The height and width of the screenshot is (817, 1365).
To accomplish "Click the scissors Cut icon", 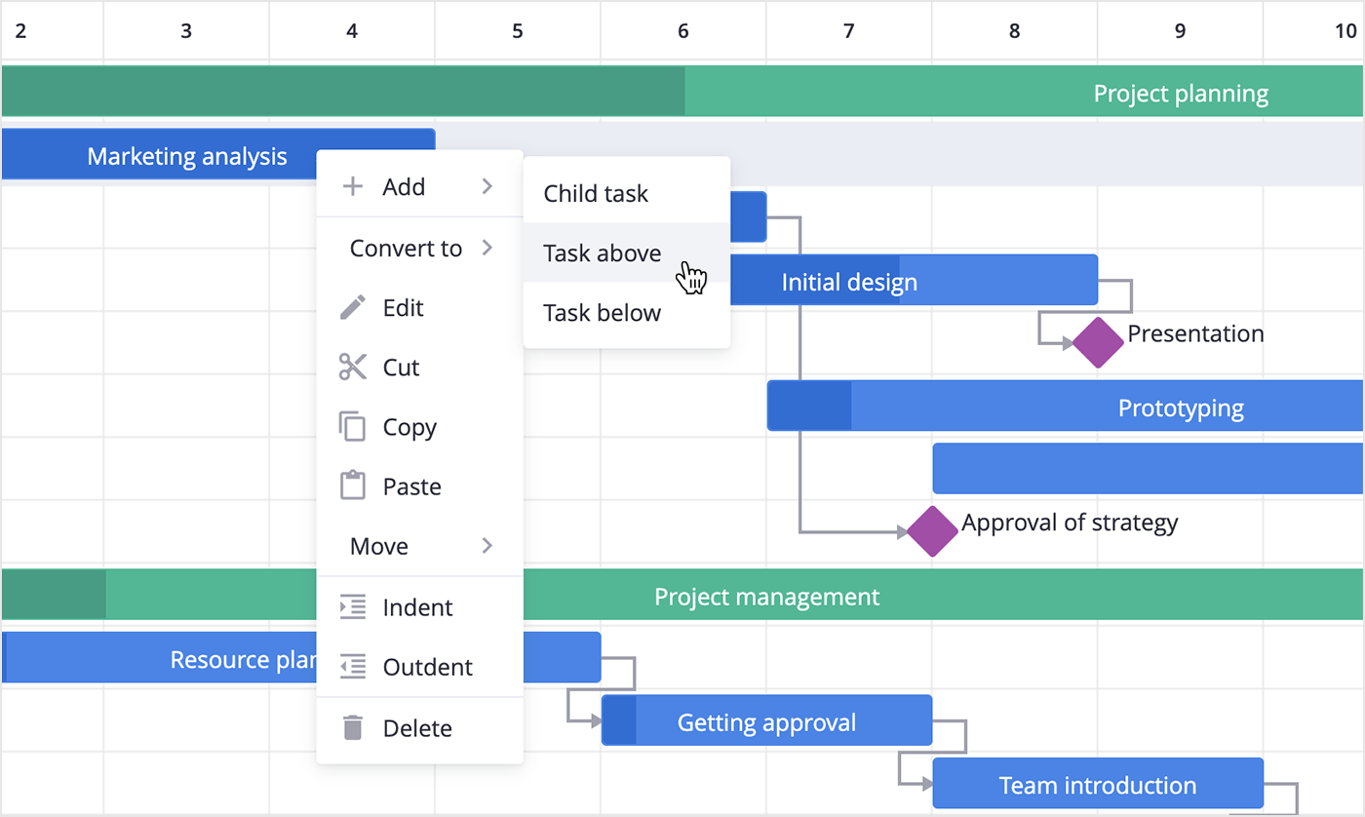I will point(352,368).
